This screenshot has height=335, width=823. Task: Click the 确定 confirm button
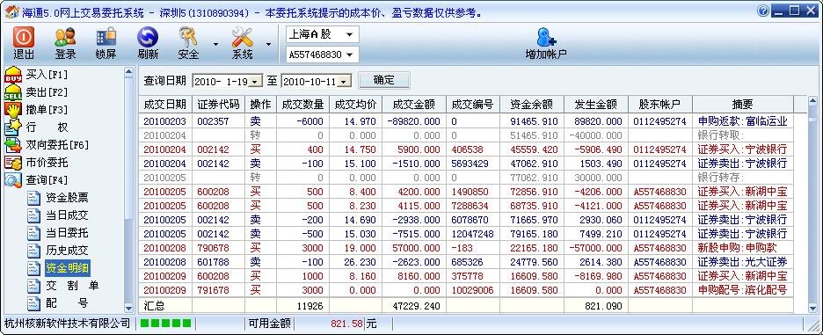[383, 80]
